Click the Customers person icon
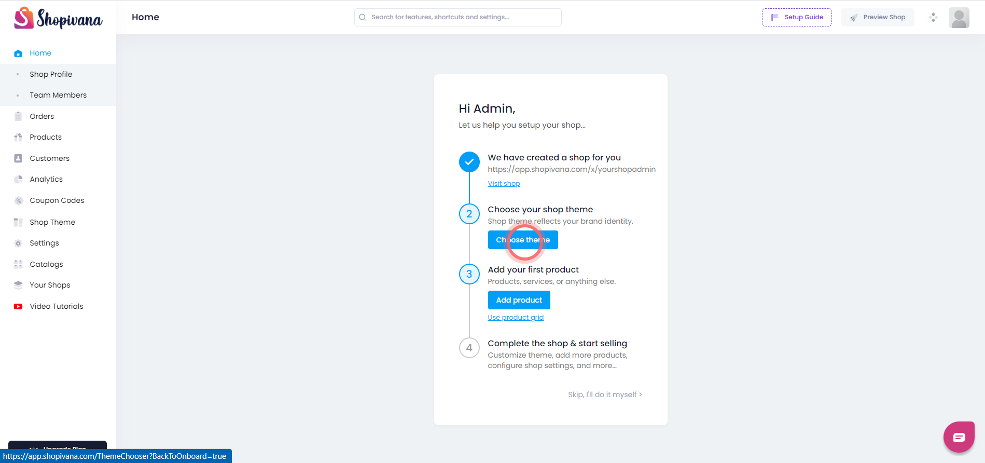This screenshot has height=463, width=985. [18, 158]
